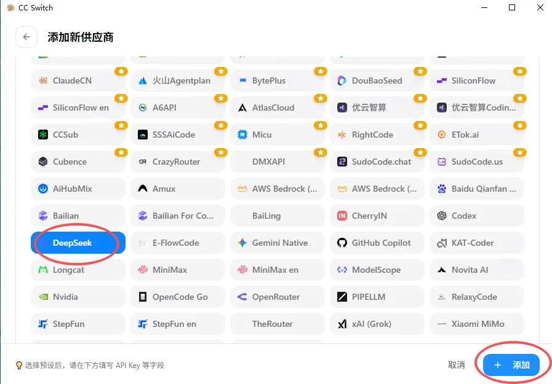The image size is (552, 384).
Task: Select the Amux provider
Action: 178,189
